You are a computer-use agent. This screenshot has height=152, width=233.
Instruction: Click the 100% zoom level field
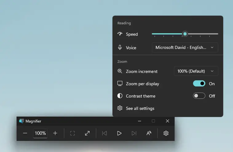pyautogui.click(x=40, y=133)
